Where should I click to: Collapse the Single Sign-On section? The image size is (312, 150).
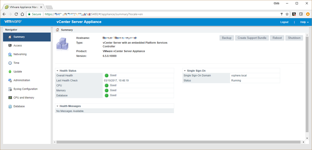185,71
